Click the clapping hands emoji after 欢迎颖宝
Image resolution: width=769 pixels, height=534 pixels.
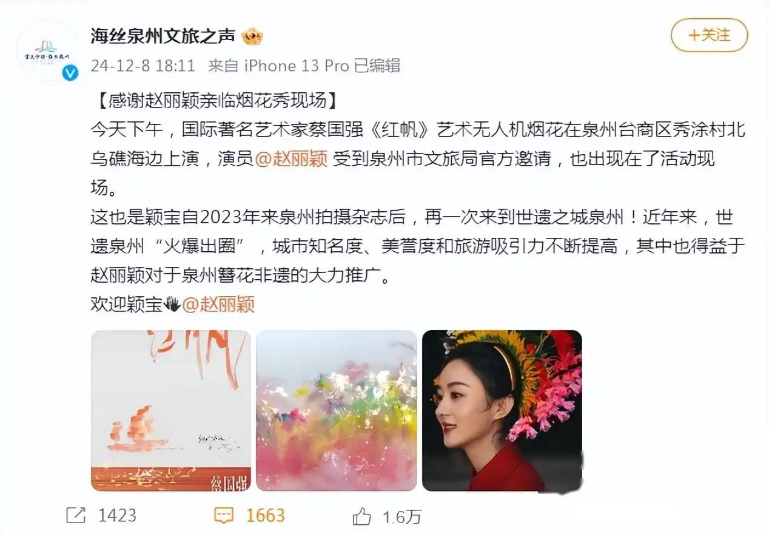173,304
